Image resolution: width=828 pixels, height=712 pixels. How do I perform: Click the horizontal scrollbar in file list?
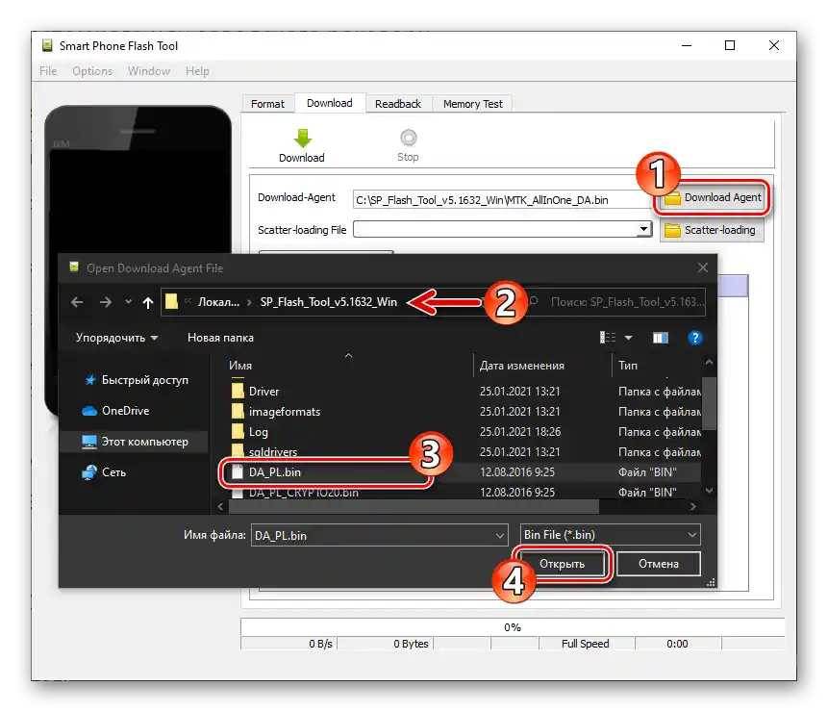[x=414, y=506]
